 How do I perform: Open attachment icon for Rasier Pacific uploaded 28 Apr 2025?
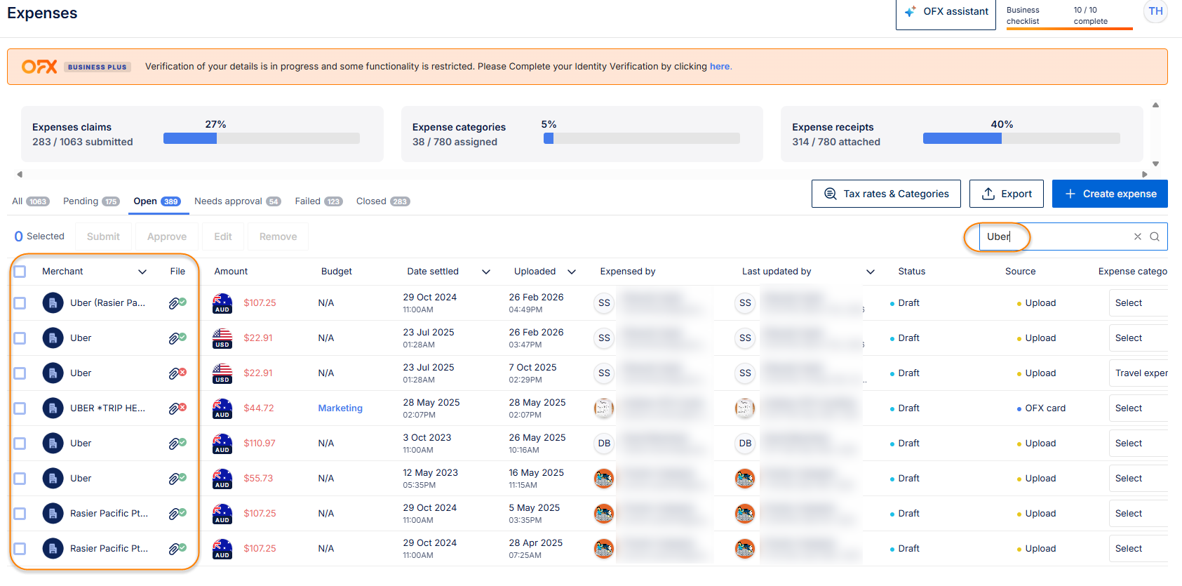177,549
